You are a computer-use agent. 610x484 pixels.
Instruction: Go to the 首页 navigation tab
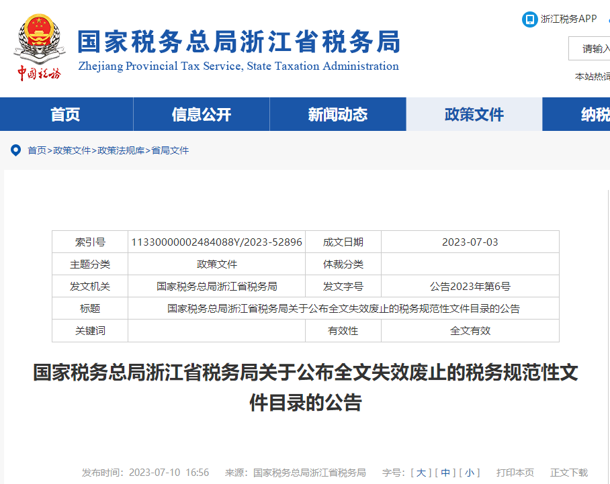point(65,114)
